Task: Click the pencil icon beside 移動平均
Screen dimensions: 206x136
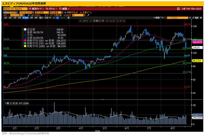Action: pos(77,12)
